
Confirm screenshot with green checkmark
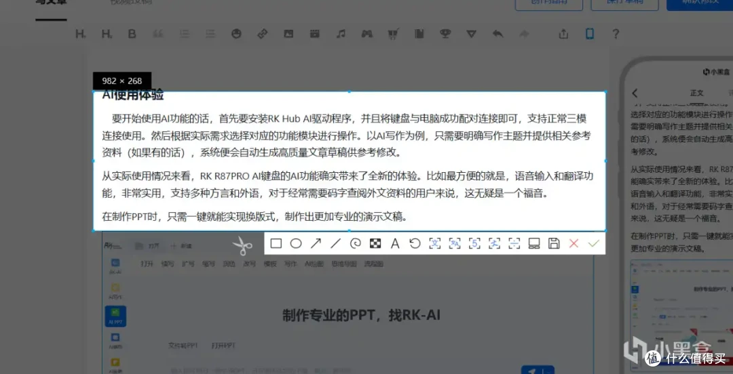tap(594, 243)
